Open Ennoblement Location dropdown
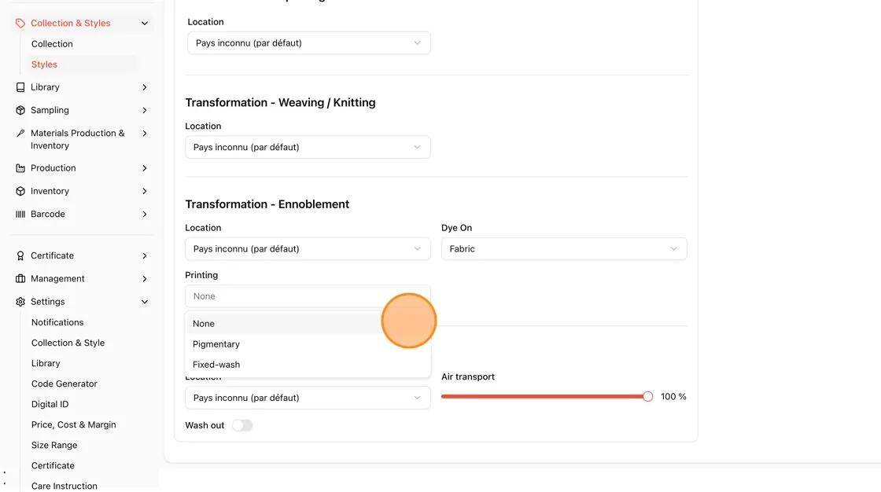Screen dimensions: 881x492 [x=308, y=249]
